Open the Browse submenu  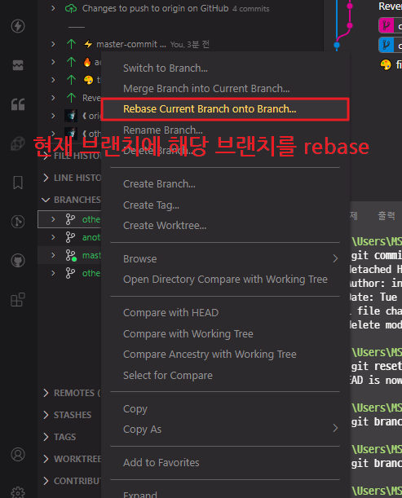click(x=225, y=259)
